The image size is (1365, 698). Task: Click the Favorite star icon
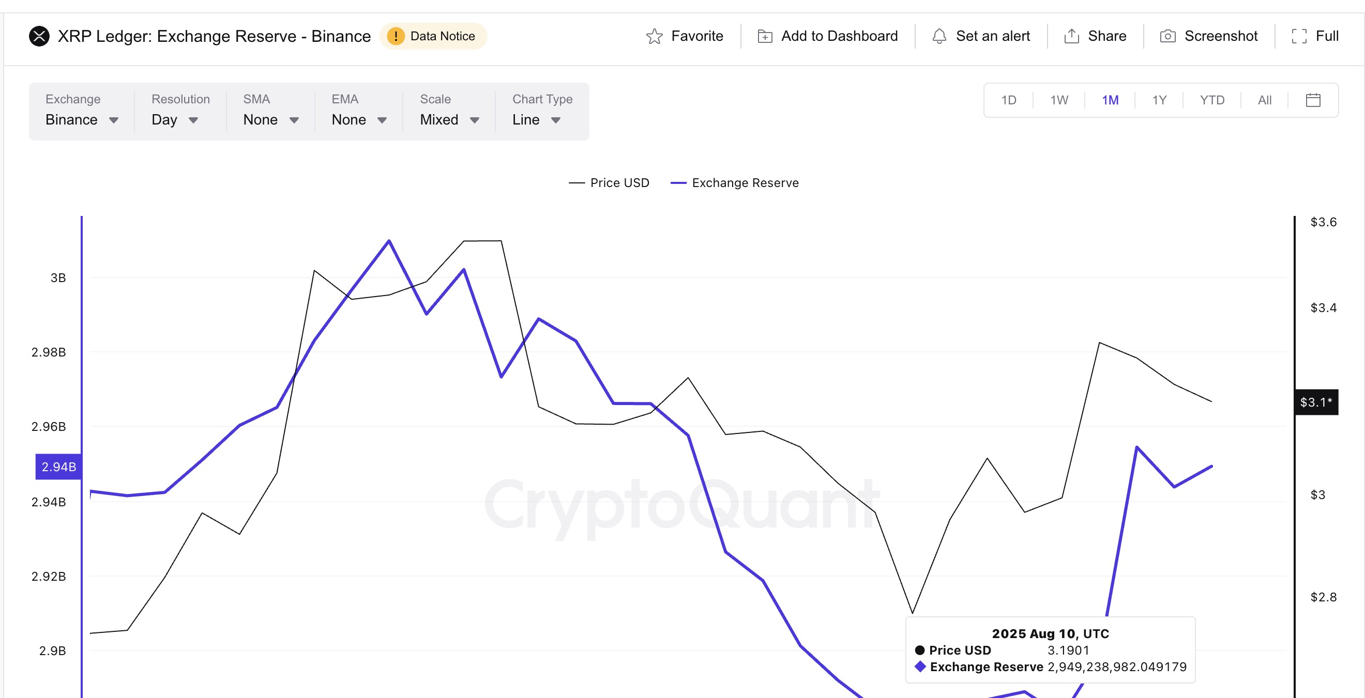(655, 36)
